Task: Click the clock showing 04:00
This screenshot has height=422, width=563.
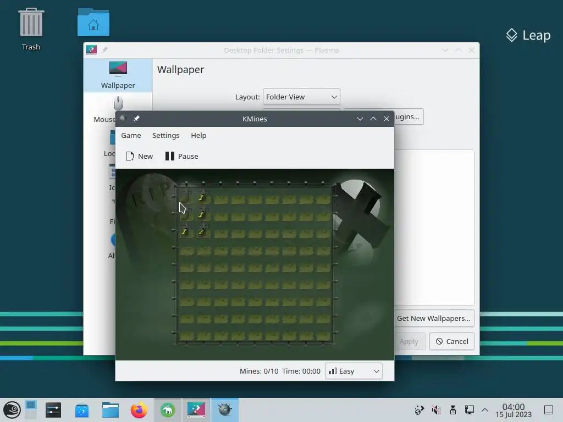Action: coord(514,410)
